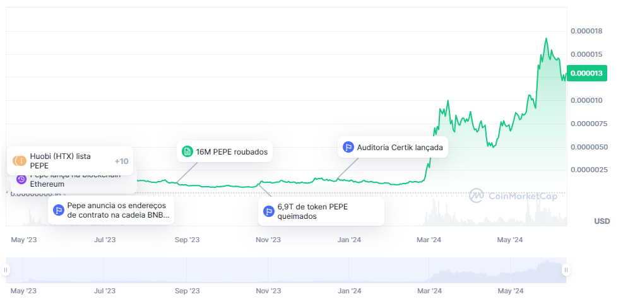Click the flag icon on BNB contract announcement card
Viewport: 623px width, 304px height.
(59, 210)
